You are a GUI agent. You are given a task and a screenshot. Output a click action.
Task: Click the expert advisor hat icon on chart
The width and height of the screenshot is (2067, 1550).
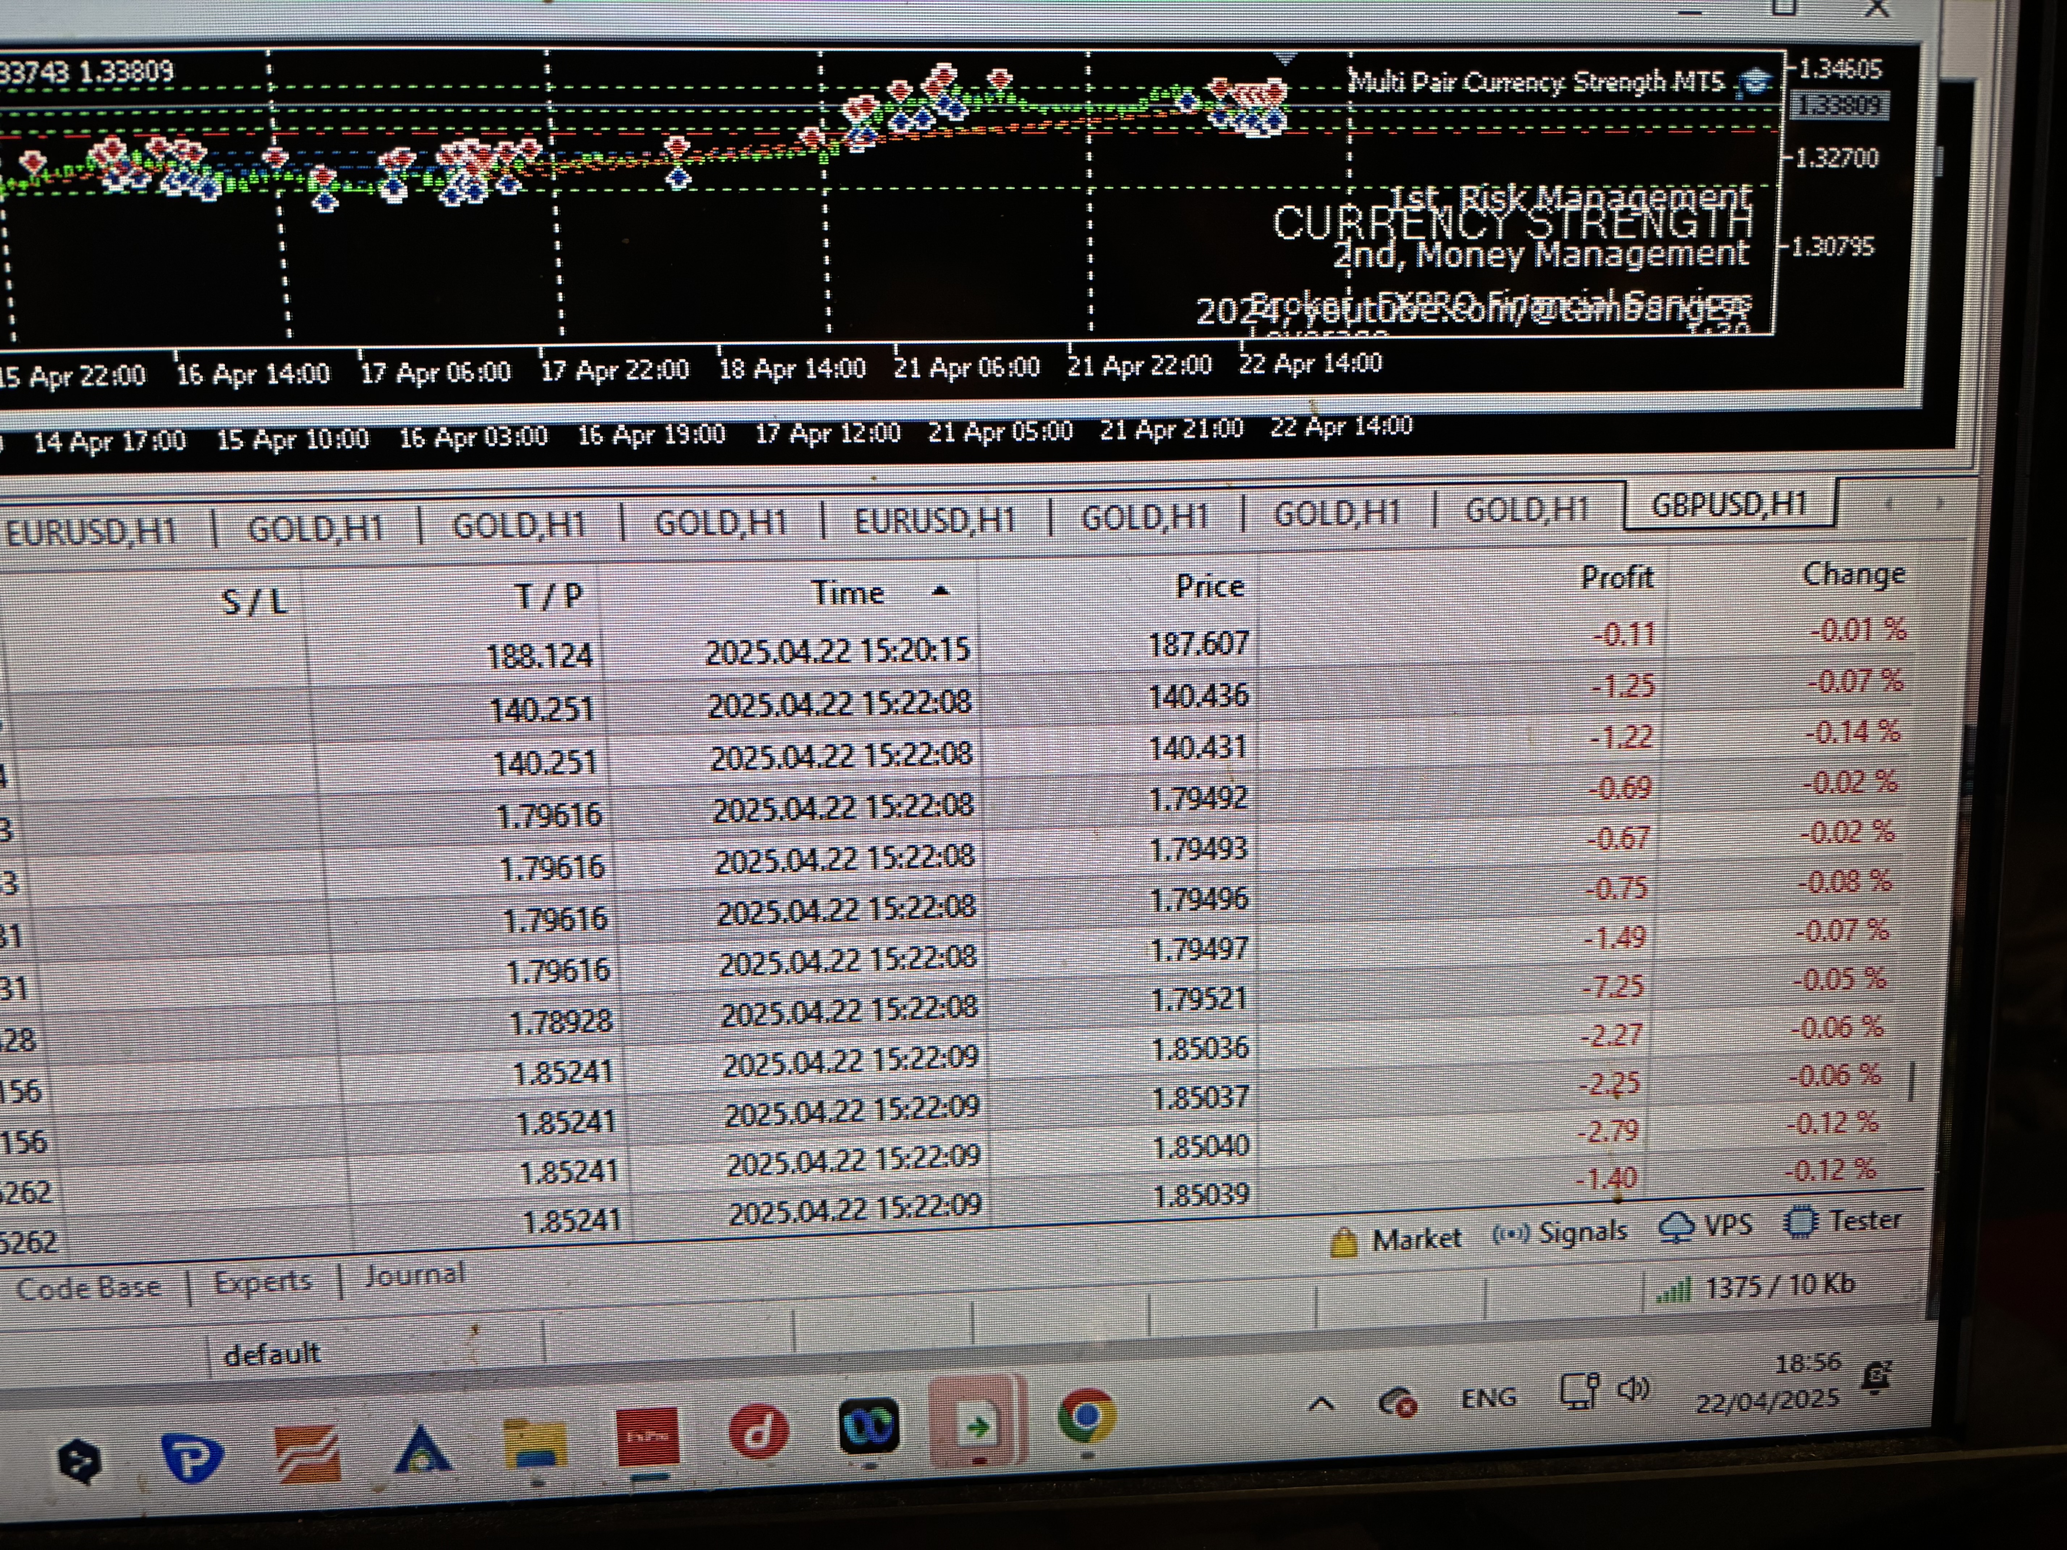tap(1756, 82)
